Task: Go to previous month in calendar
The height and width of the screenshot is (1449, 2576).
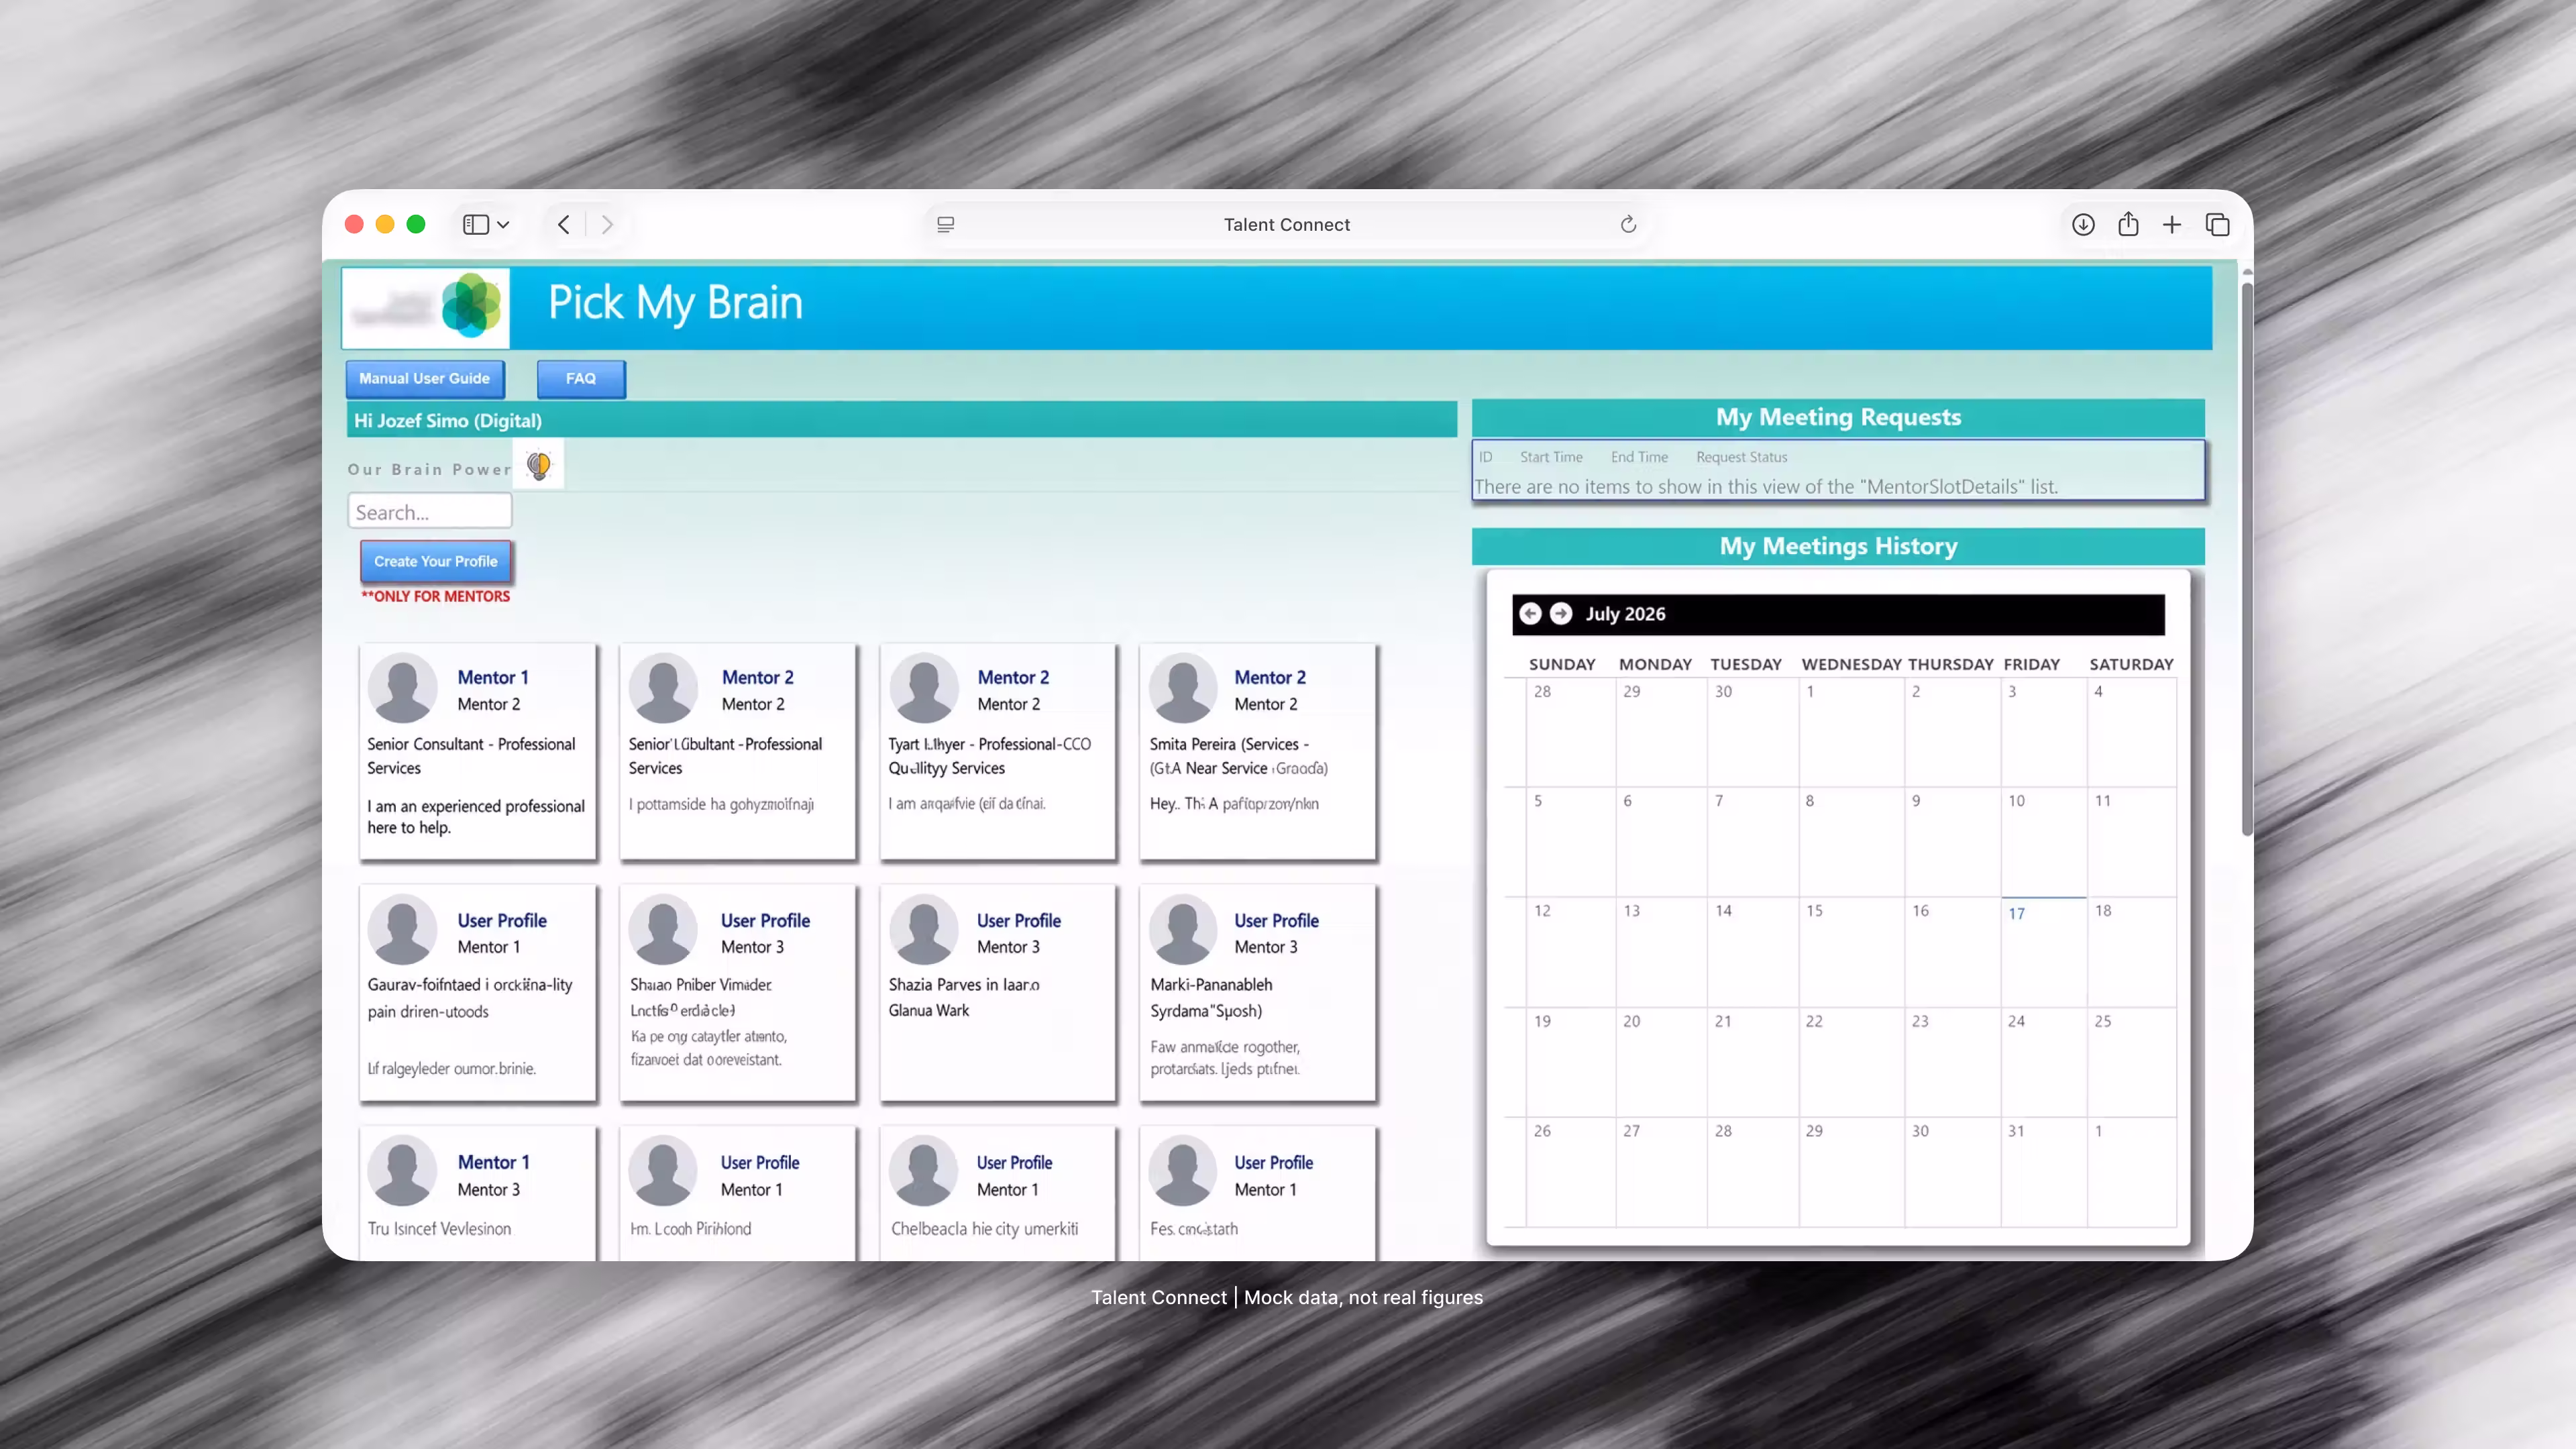Action: click(1530, 613)
